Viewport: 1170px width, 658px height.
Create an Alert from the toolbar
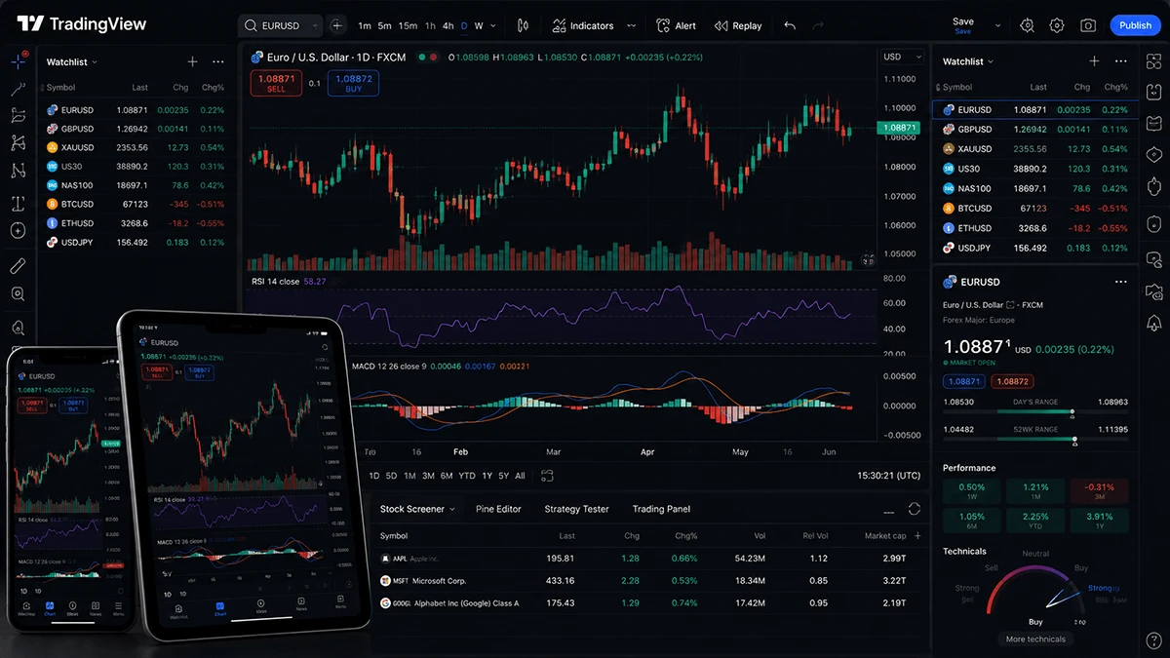[x=676, y=25]
